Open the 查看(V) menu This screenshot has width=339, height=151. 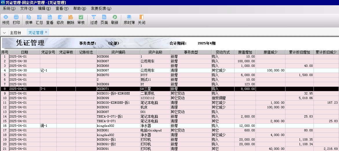(x=62, y=9)
